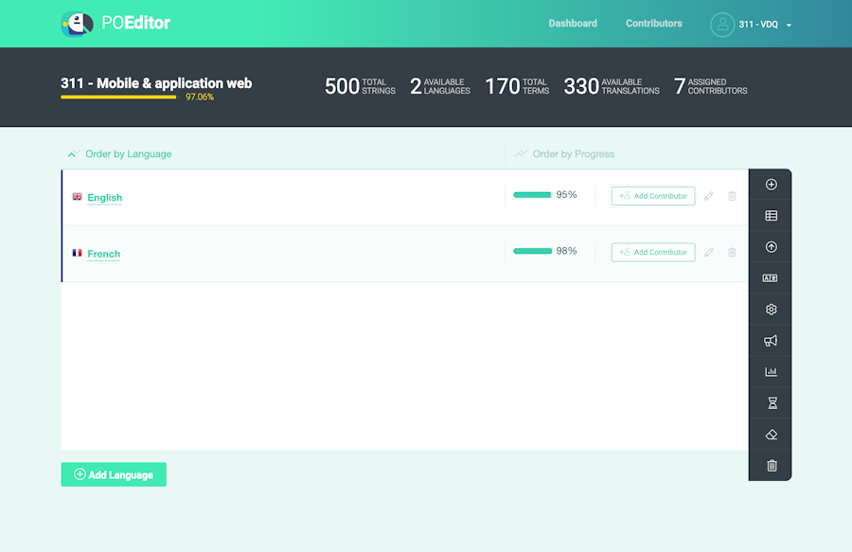Open the 311 - VDQ account dropdown arrow
Image resolution: width=852 pixels, height=552 pixels.
[789, 25]
